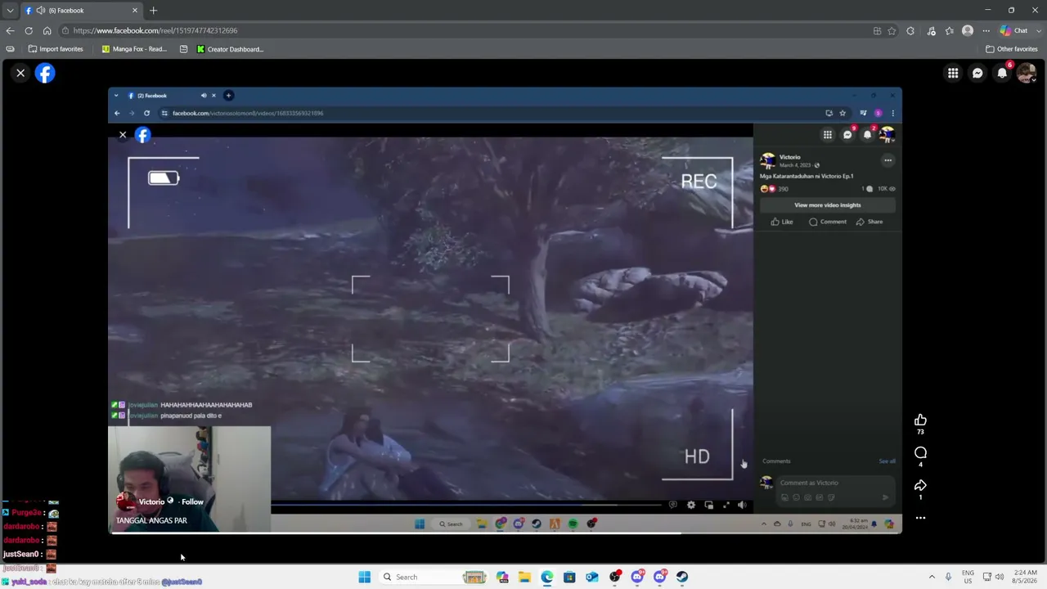This screenshot has width=1047, height=589.
Task: Open a new browser tab
Action: click(x=153, y=11)
